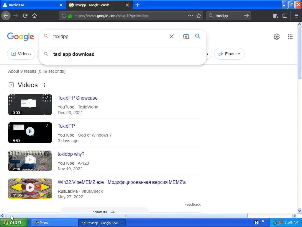Run search with blue magnifier icon
Image resolution: width=302 pixels, height=227 pixels.
(198, 36)
